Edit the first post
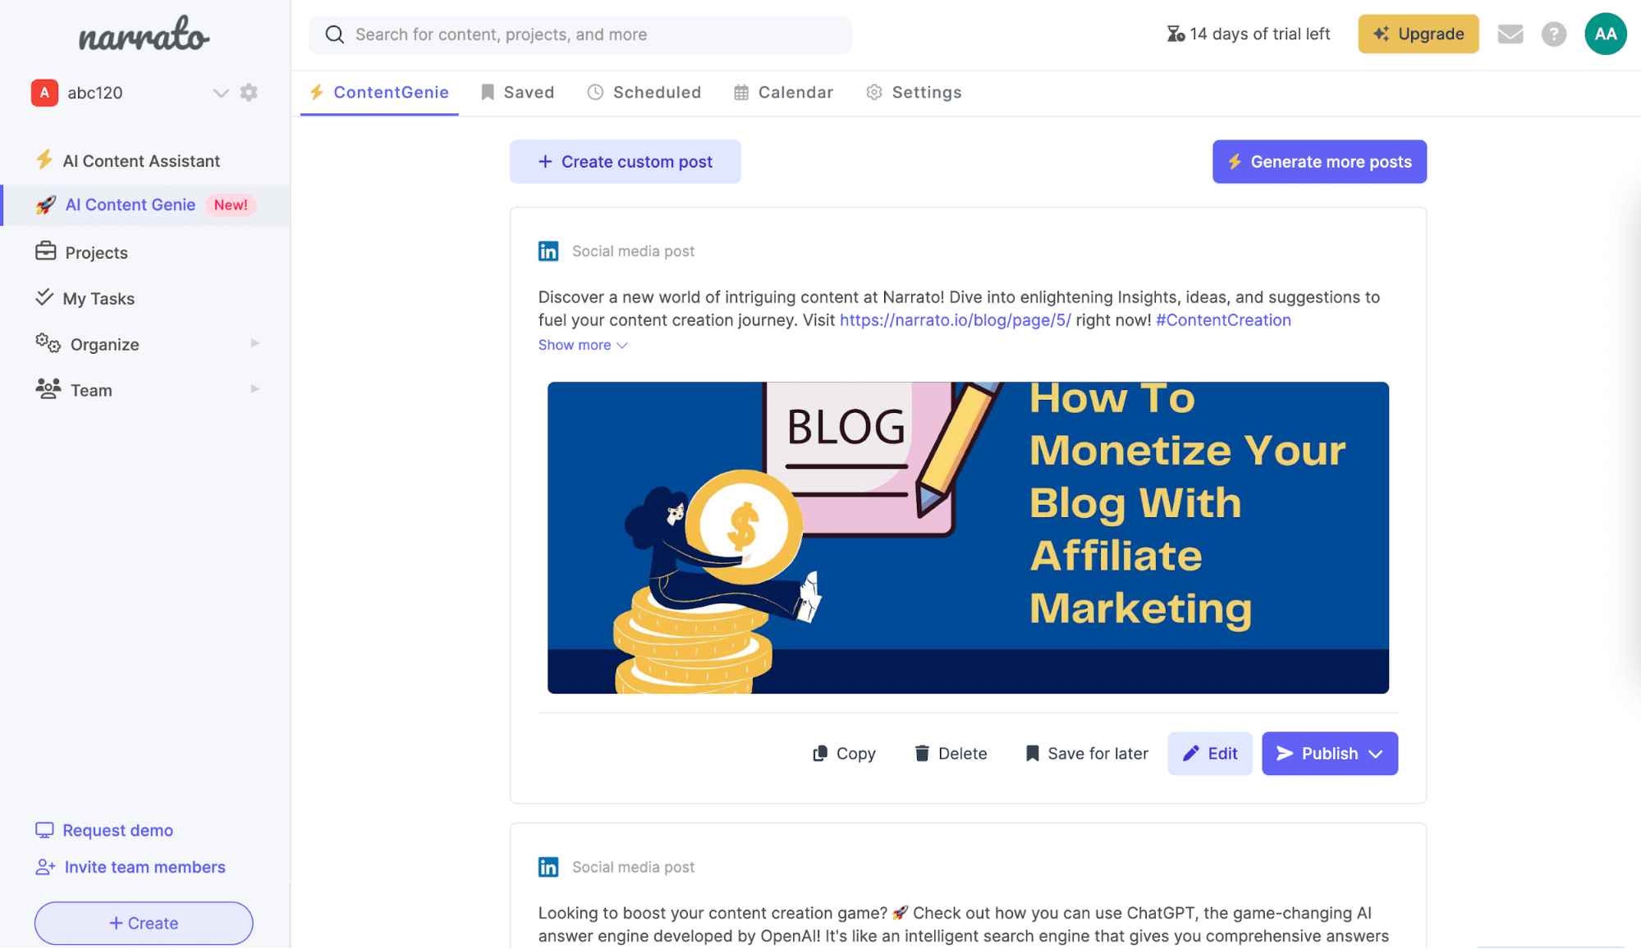Viewport: 1641px width, 949px height. pos(1209,754)
